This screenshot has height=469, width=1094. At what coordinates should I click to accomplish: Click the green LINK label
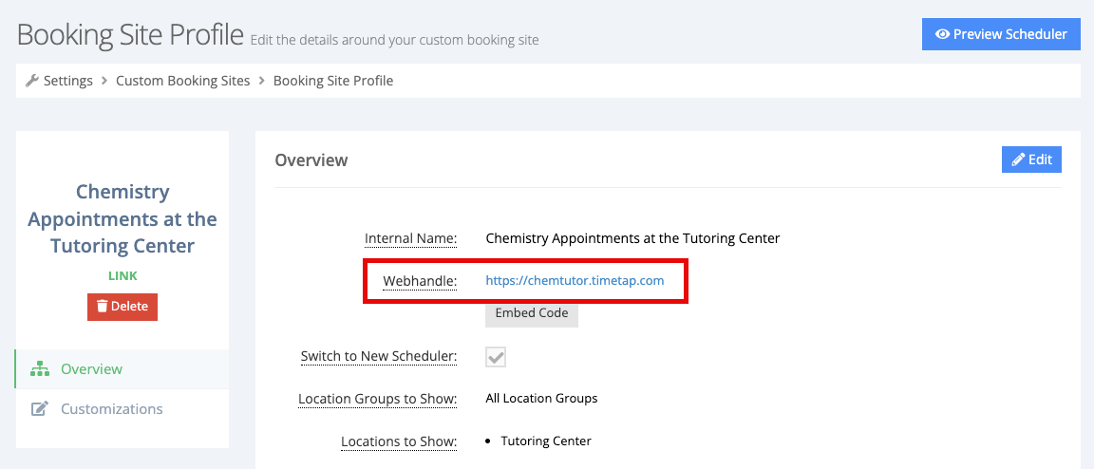[x=123, y=275]
